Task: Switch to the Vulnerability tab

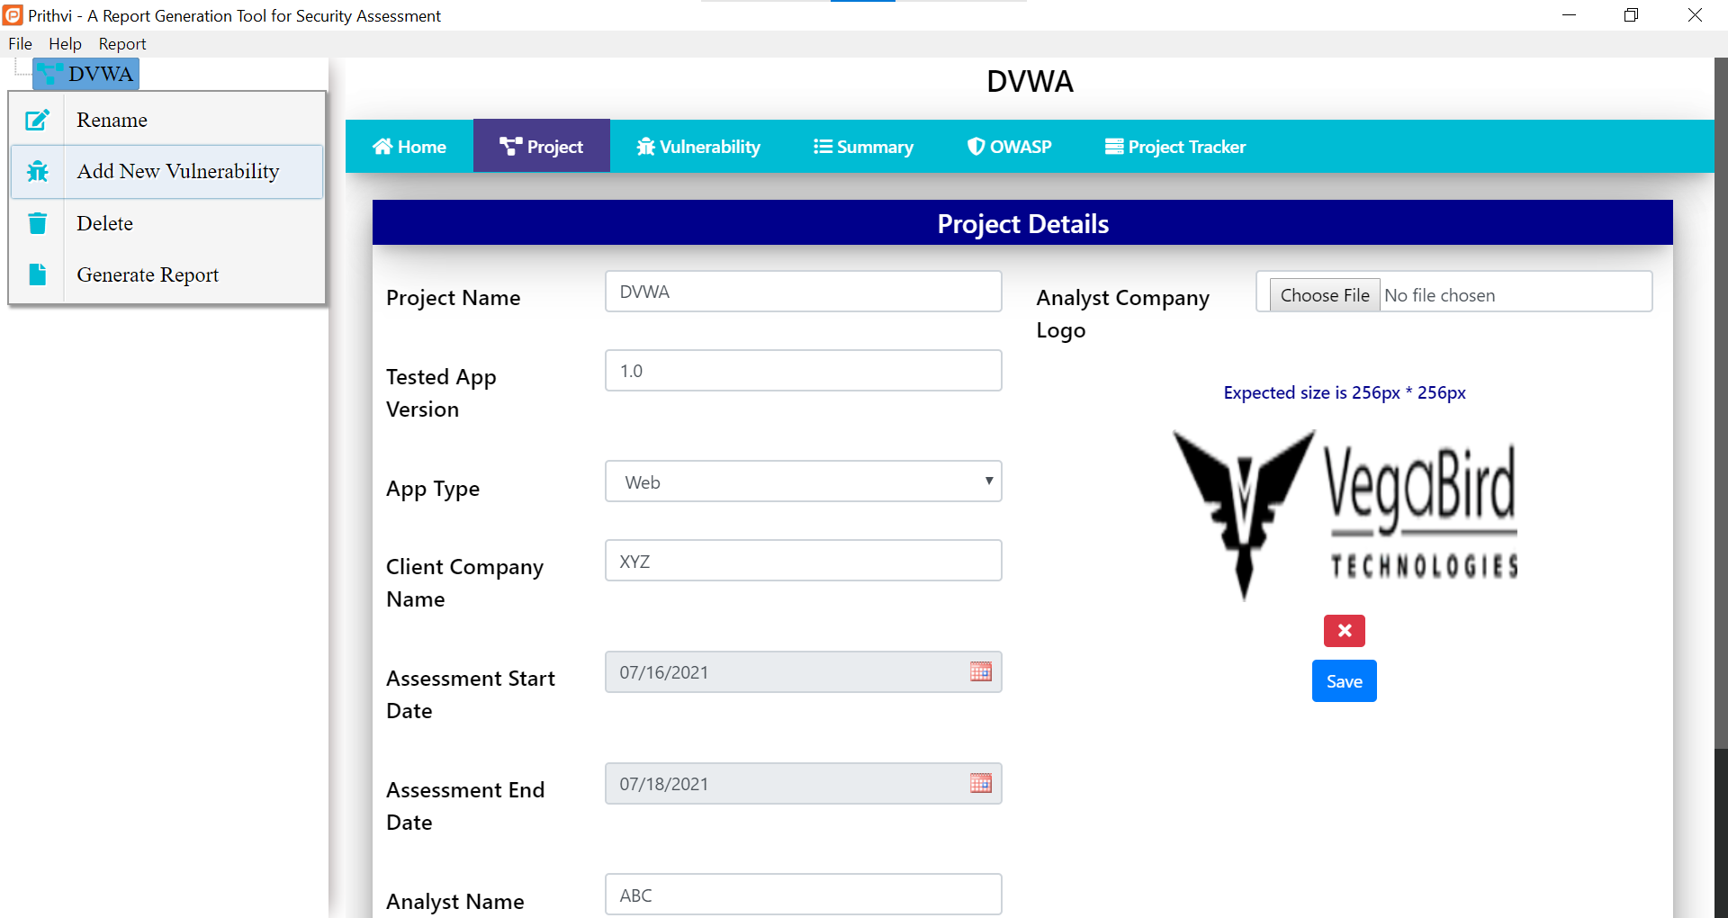Action: (698, 147)
